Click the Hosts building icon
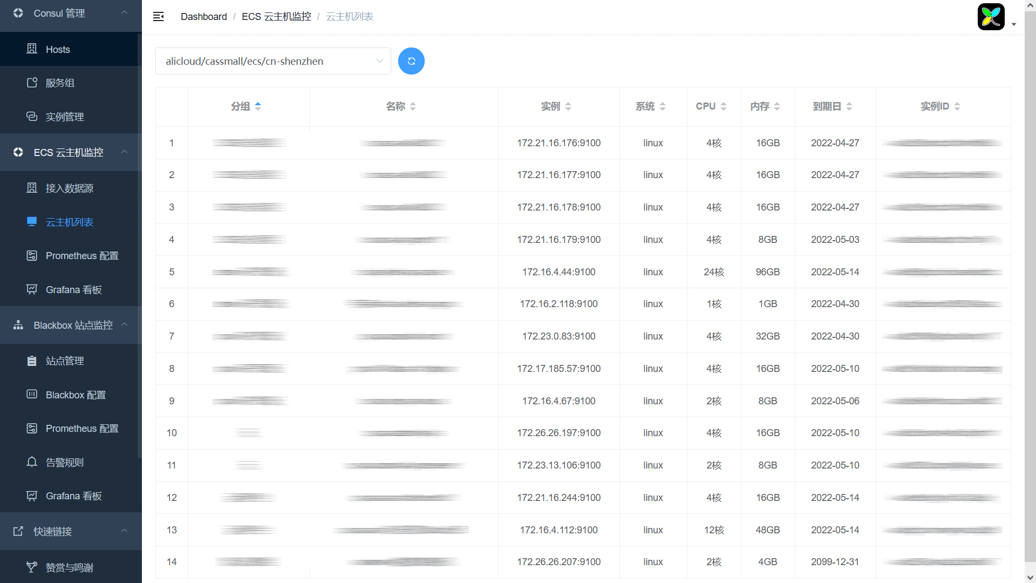1036x583 pixels. (32, 49)
